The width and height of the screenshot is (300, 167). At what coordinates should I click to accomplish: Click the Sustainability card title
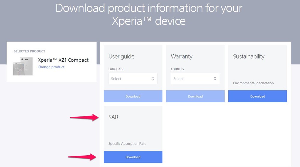[x=249, y=57]
